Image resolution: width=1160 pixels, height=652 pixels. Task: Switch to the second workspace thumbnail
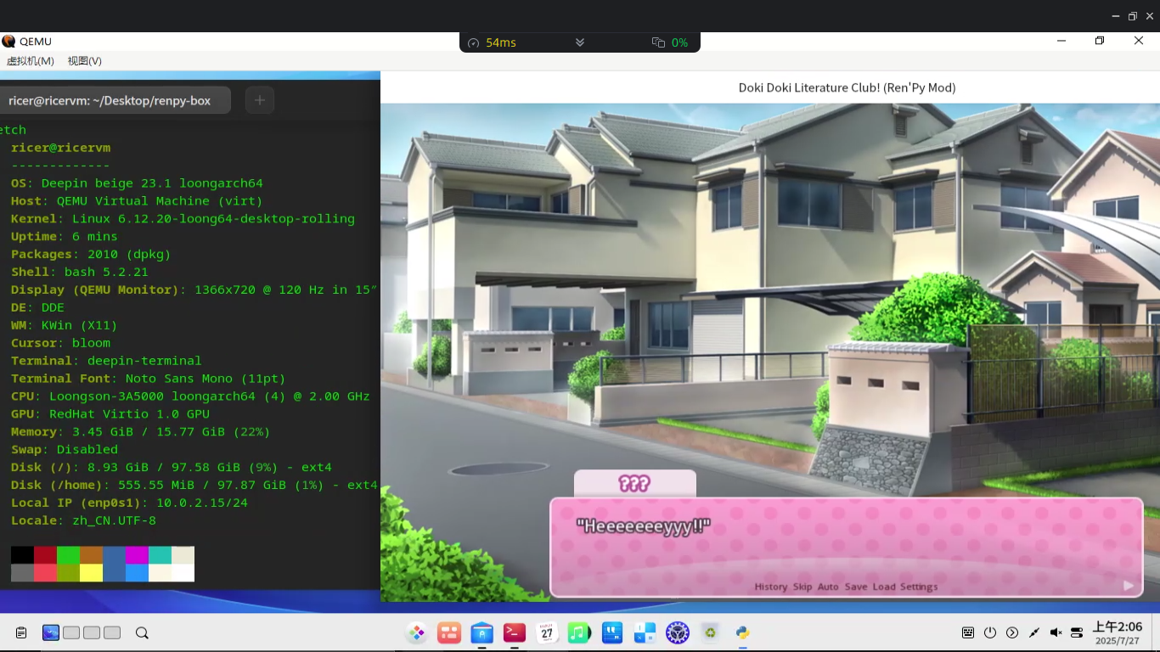pos(71,632)
